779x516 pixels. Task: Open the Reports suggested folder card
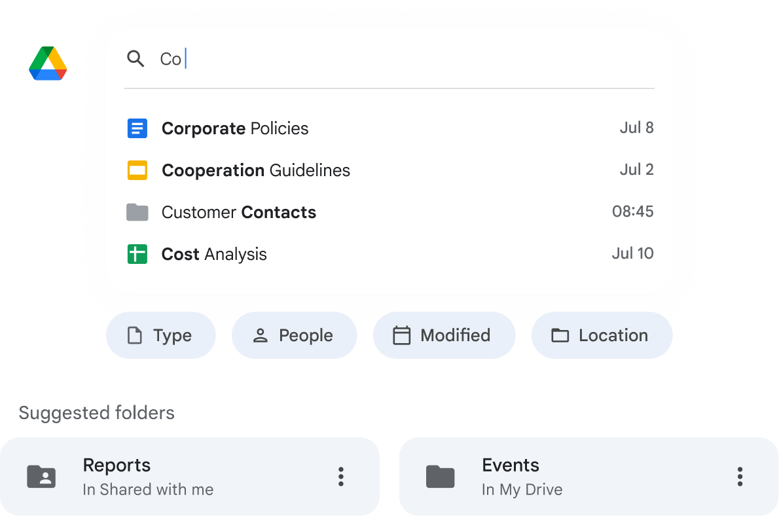[x=190, y=477]
